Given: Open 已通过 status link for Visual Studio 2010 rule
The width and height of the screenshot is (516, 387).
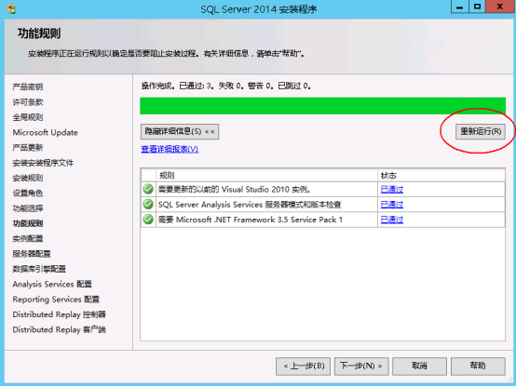Looking at the screenshot, I should 391,190.
